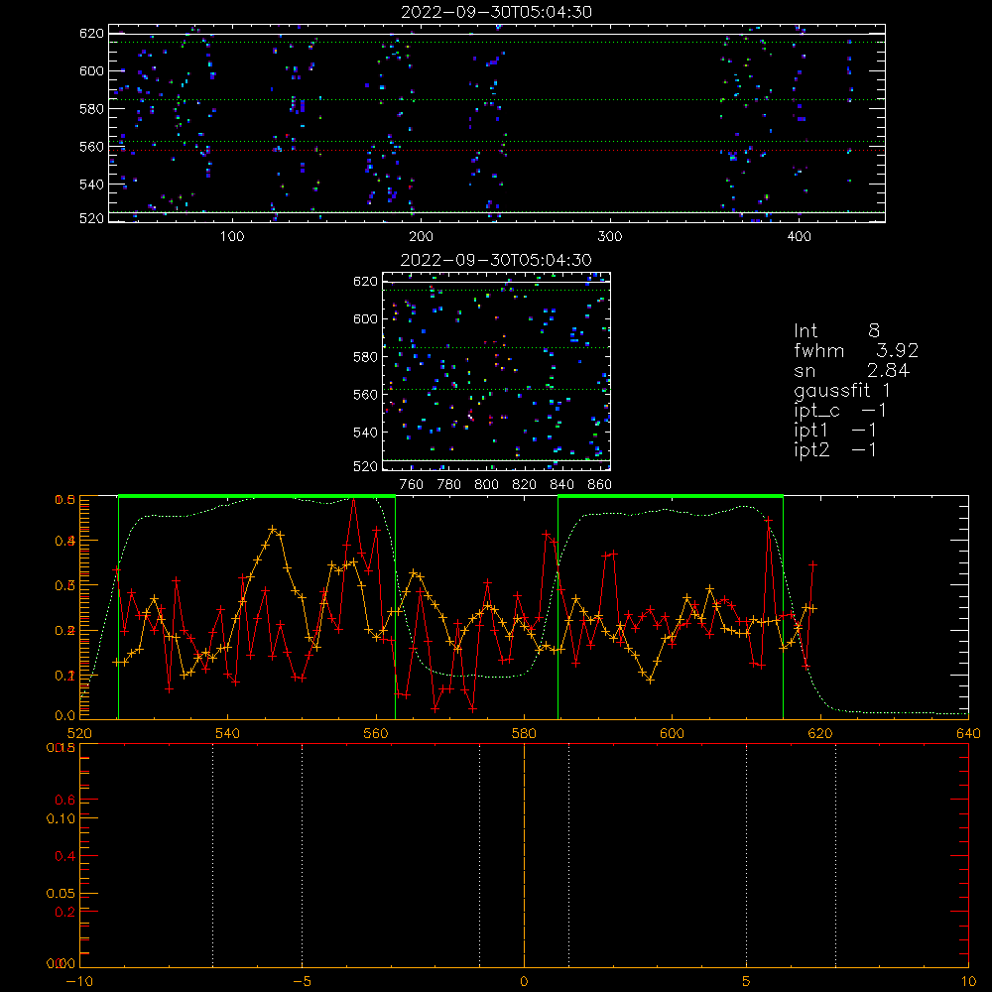Click the '640' x-axis label of the profile plot
The height and width of the screenshot is (992, 992).
(968, 733)
